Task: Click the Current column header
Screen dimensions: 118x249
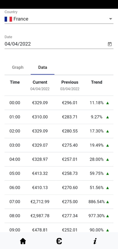Action: click(x=40, y=82)
